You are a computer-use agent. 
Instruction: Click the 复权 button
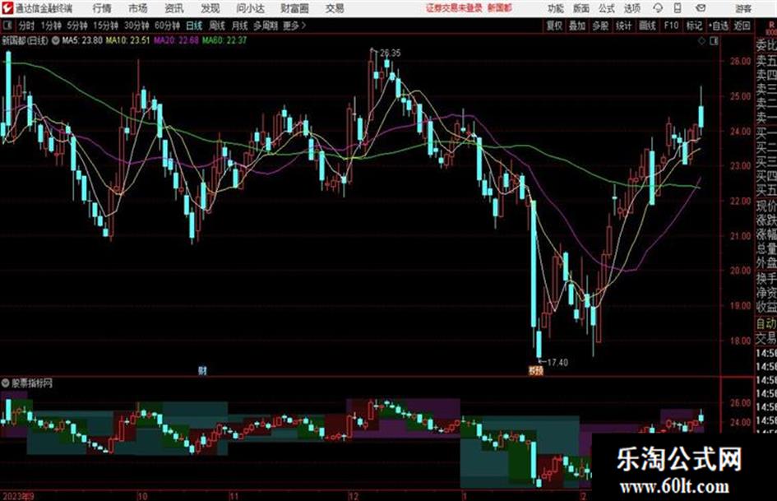[554, 26]
